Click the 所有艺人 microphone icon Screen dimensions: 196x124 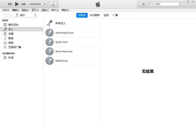50,23
